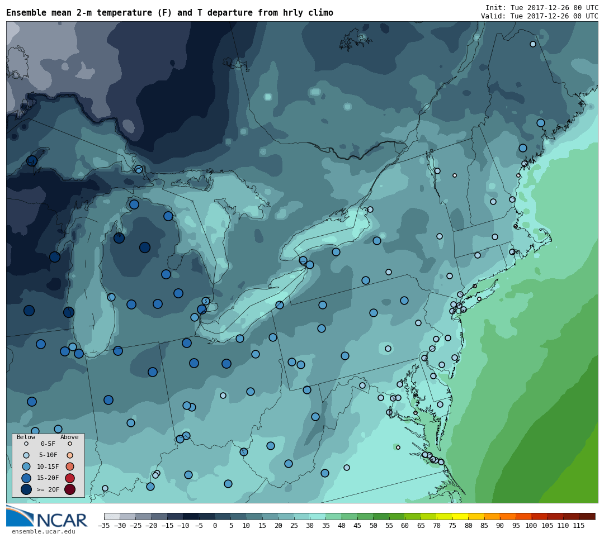The image size is (604, 538).
Task: Click the colorbar tick label '90'
Action: point(499,525)
